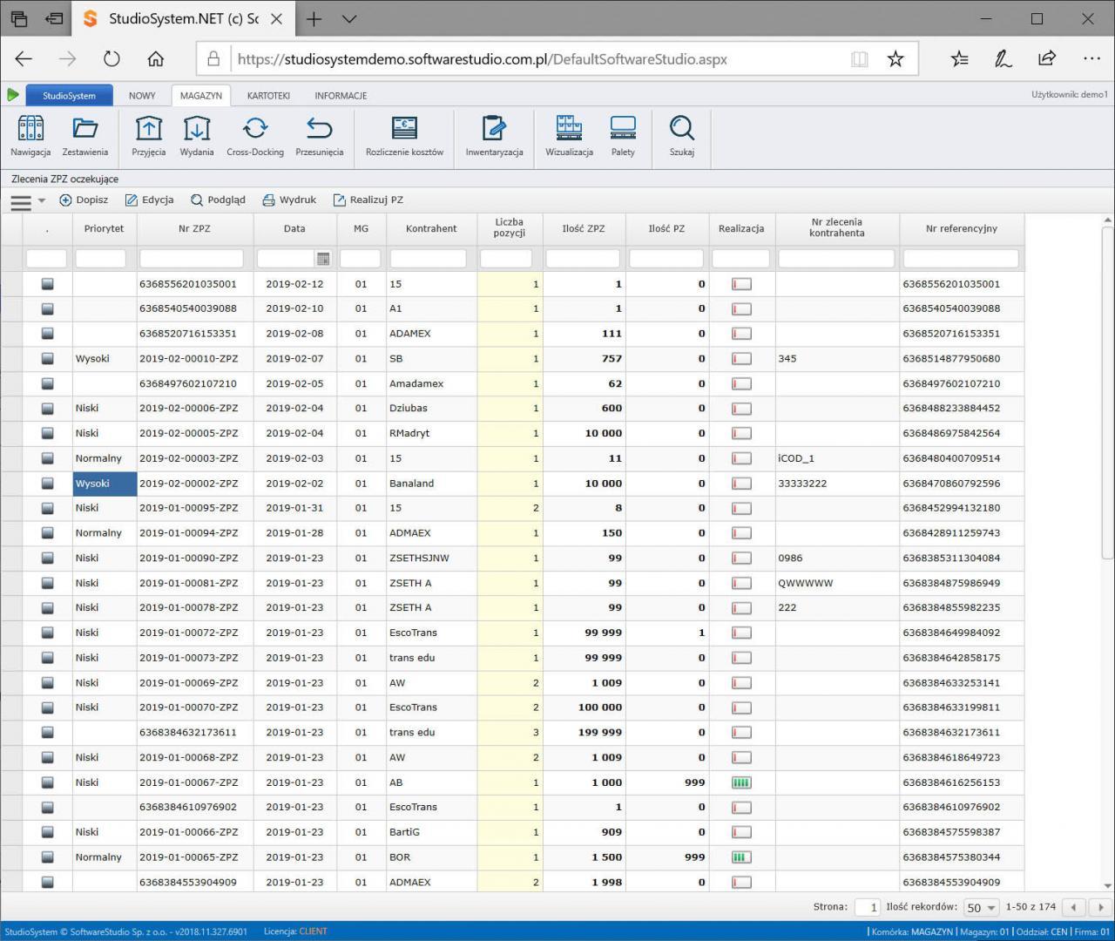Open the INFORMACJE tab

[341, 96]
